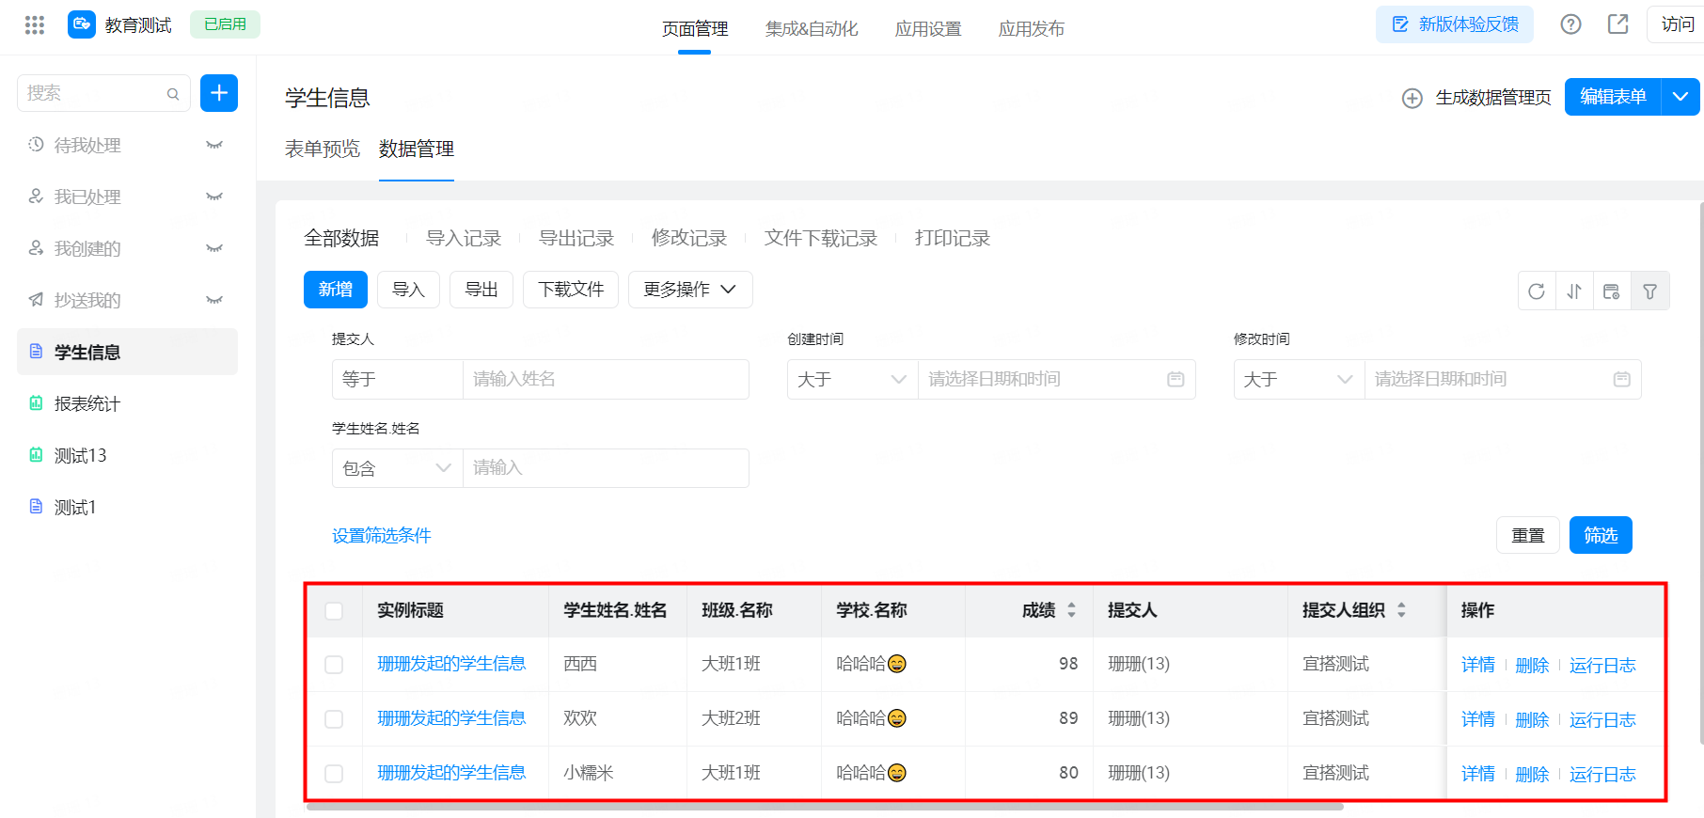Open the app launcher grid icon
The width and height of the screenshot is (1704, 818).
point(35,25)
